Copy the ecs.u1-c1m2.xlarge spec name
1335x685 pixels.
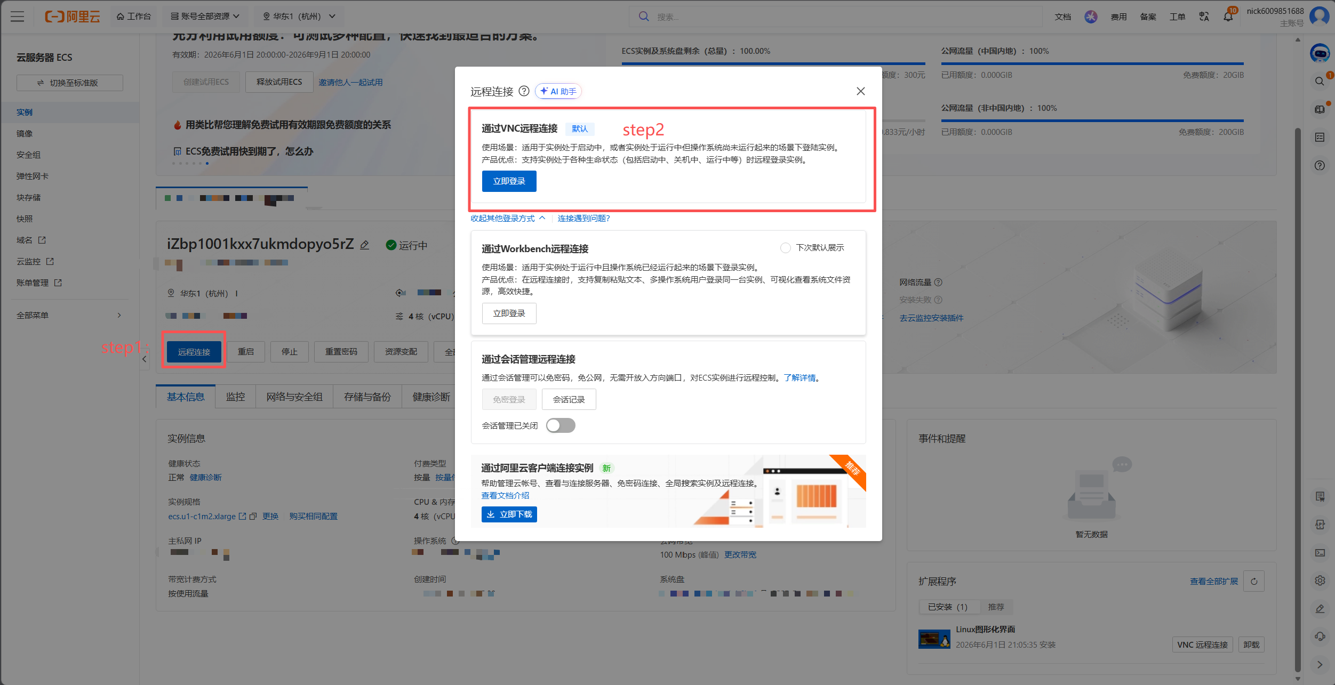253,516
